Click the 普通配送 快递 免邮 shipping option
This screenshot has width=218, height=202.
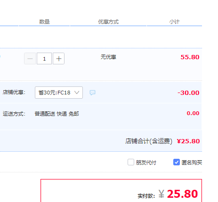click(57, 114)
